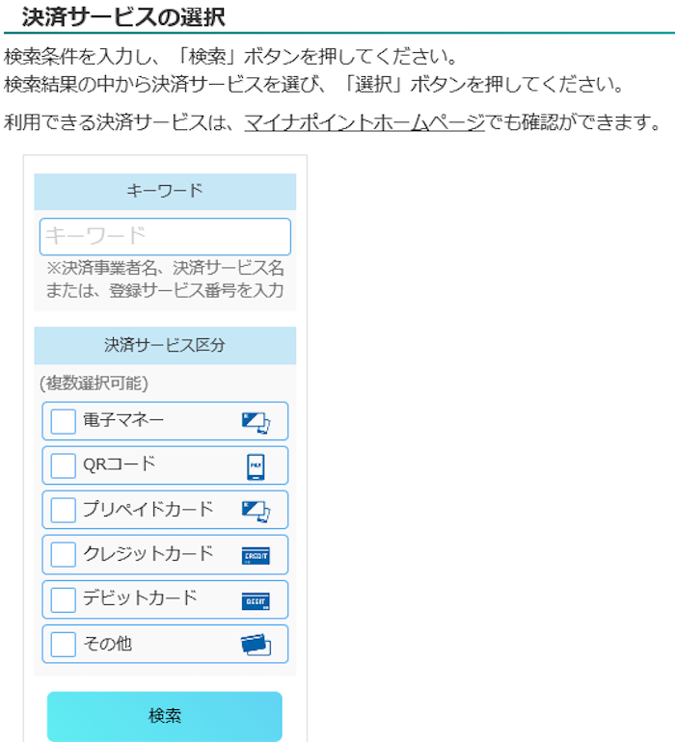Enable the QRコード checkbox
The height and width of the screenshot is (742, 675).
[64, 465]
